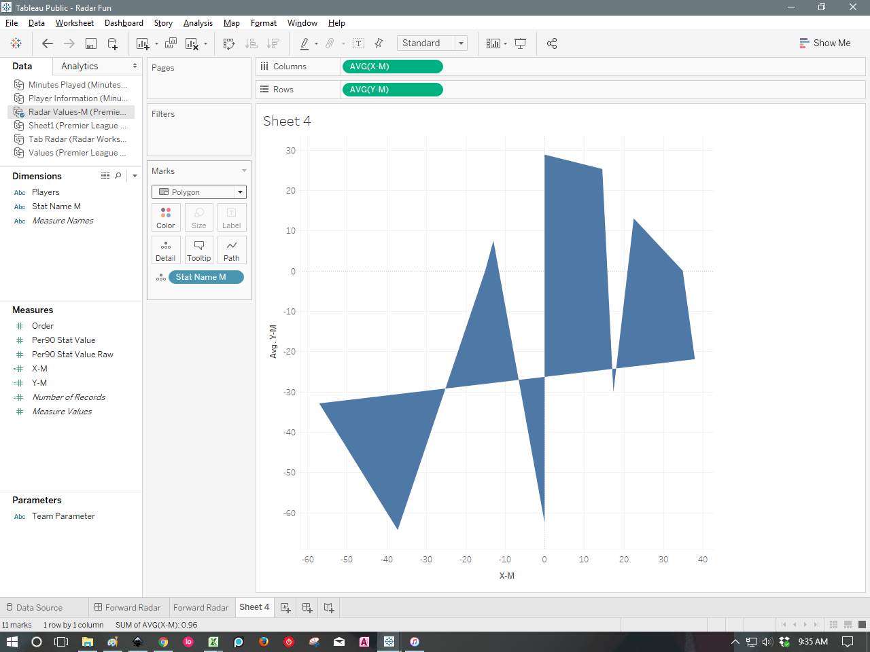Screen dimensions: 870x652
Task: Open the Polygon mark type dropdown
Action: pos(240,192)
